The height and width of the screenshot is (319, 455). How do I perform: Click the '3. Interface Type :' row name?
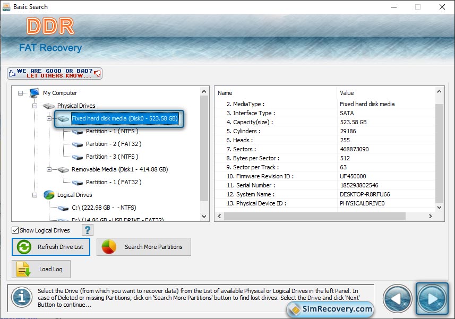click(251, 113)
